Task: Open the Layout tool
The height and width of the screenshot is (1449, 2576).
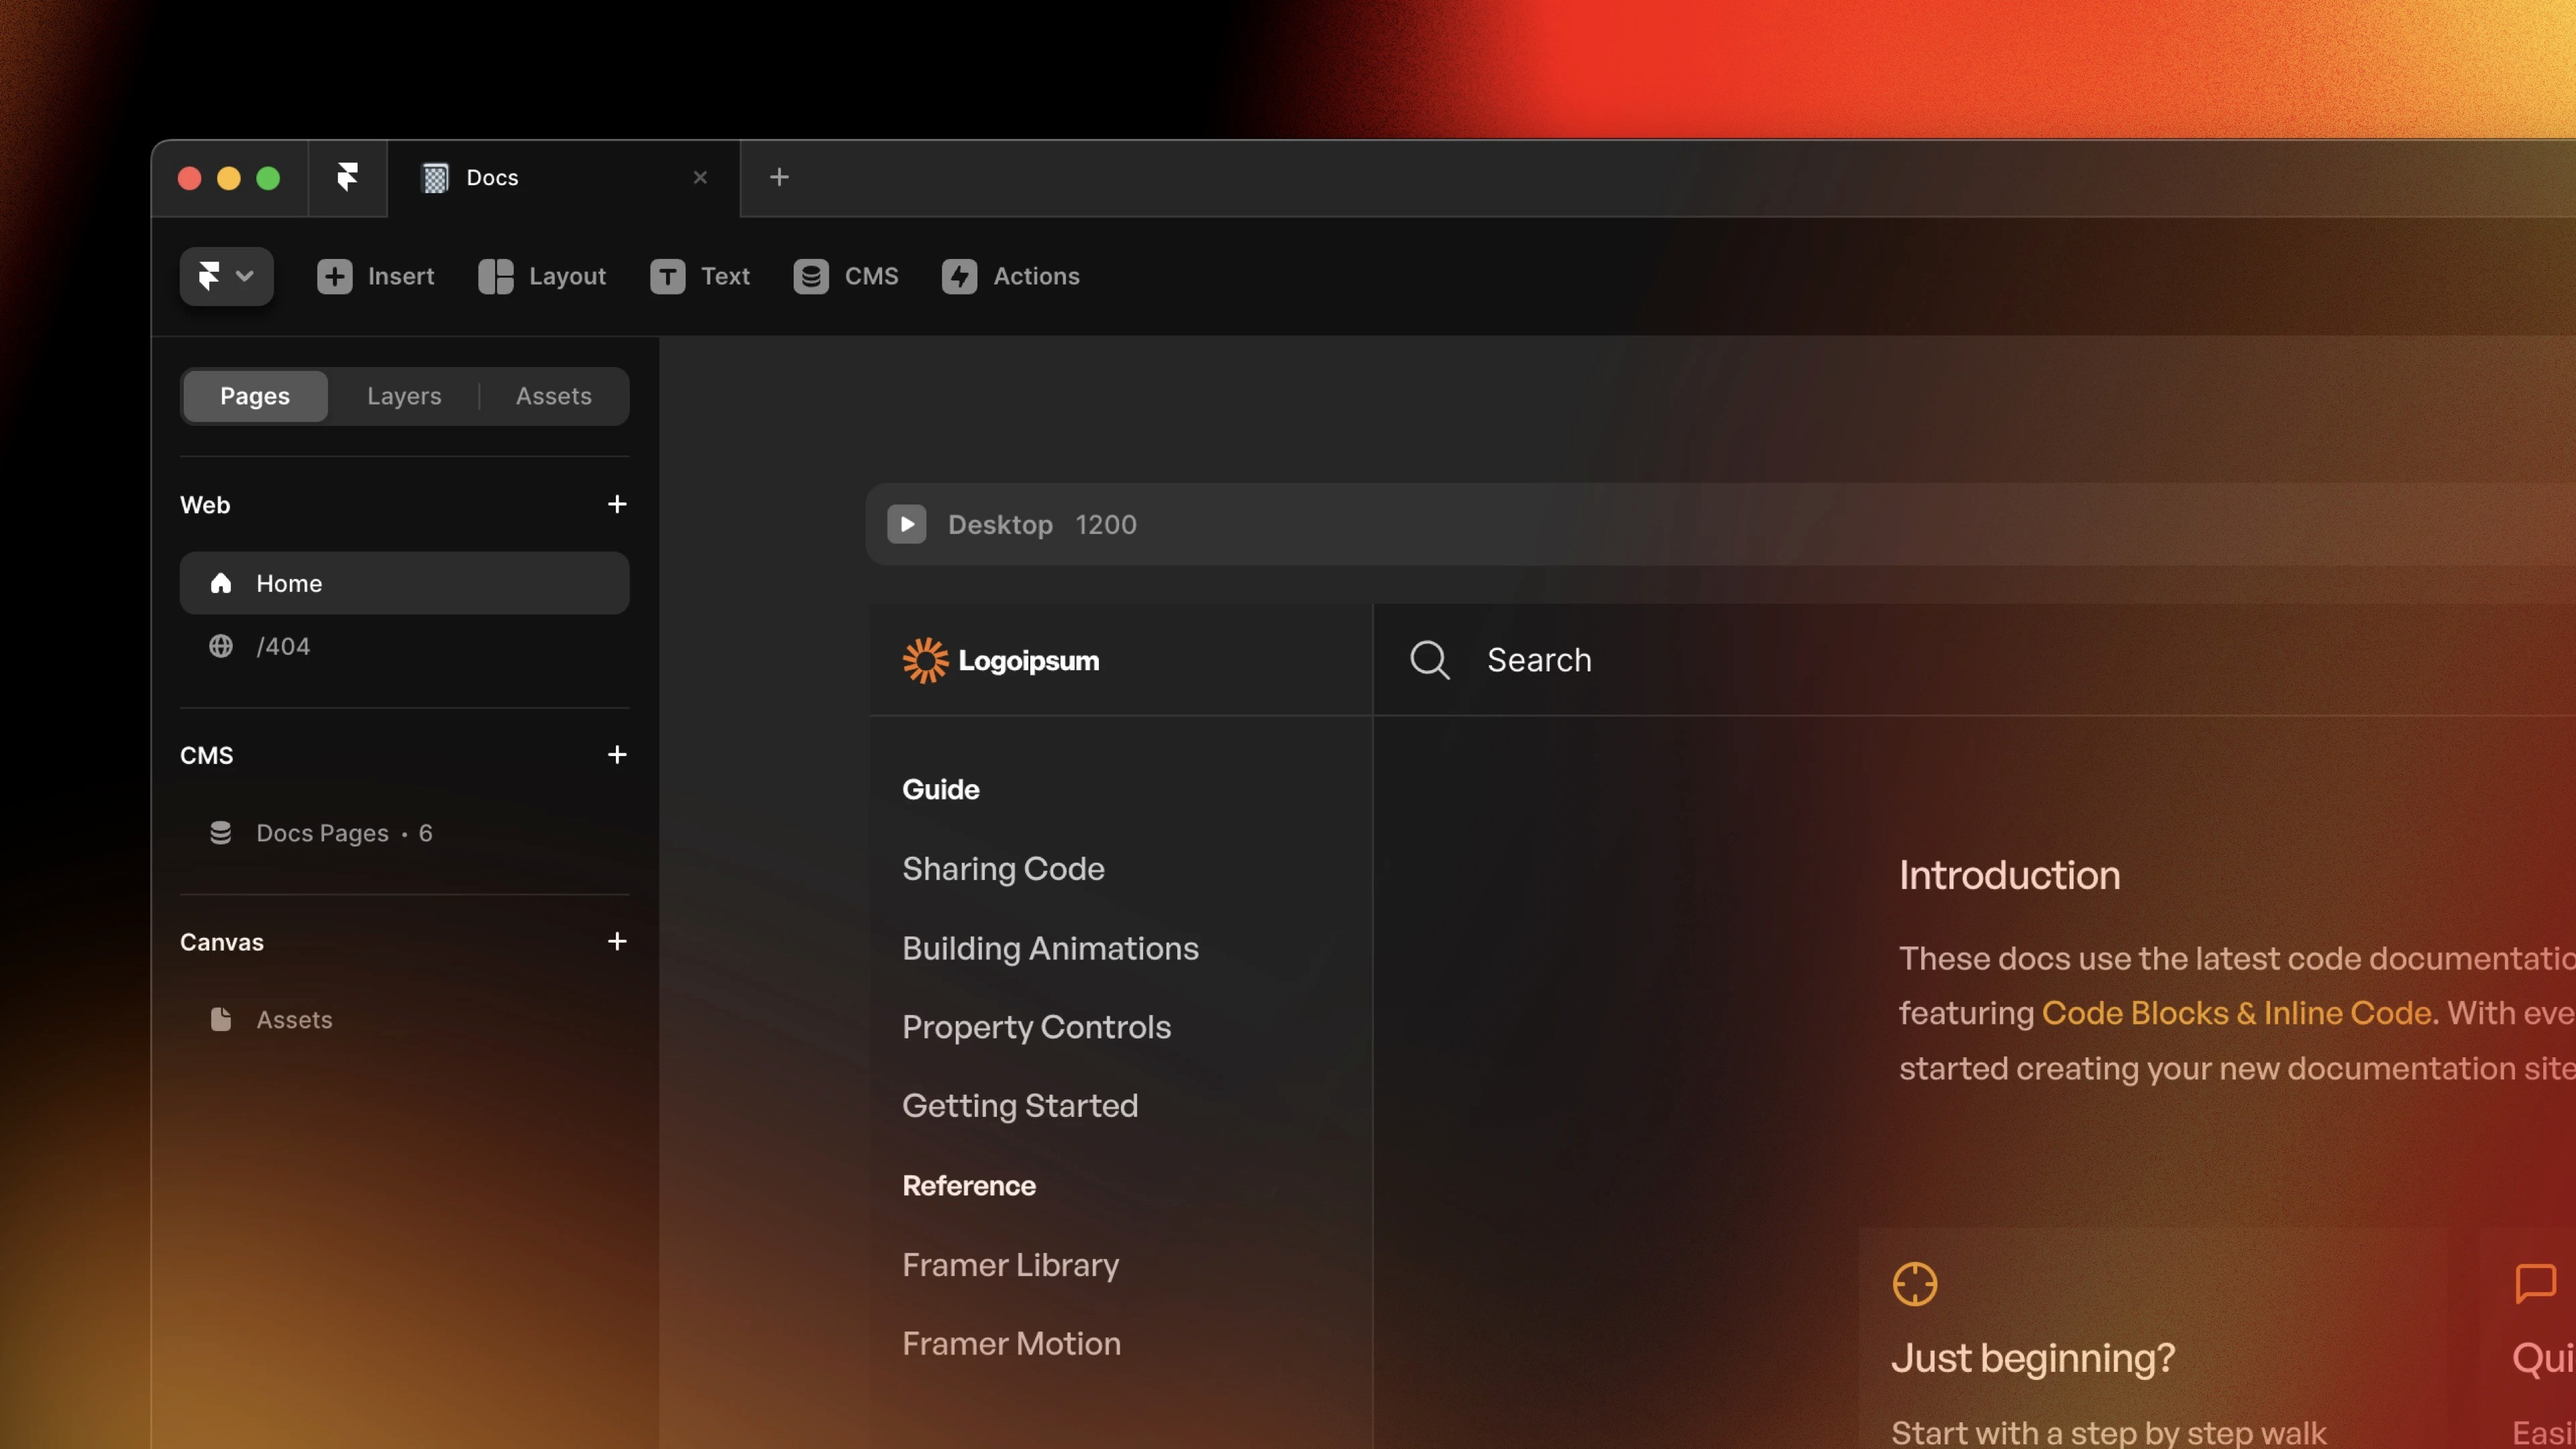Action: pos(542,276)
